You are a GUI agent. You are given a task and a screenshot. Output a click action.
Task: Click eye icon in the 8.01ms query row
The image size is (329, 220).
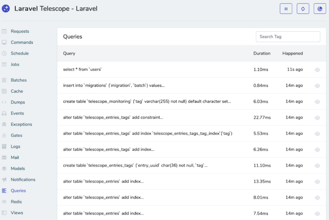[317, 197]
